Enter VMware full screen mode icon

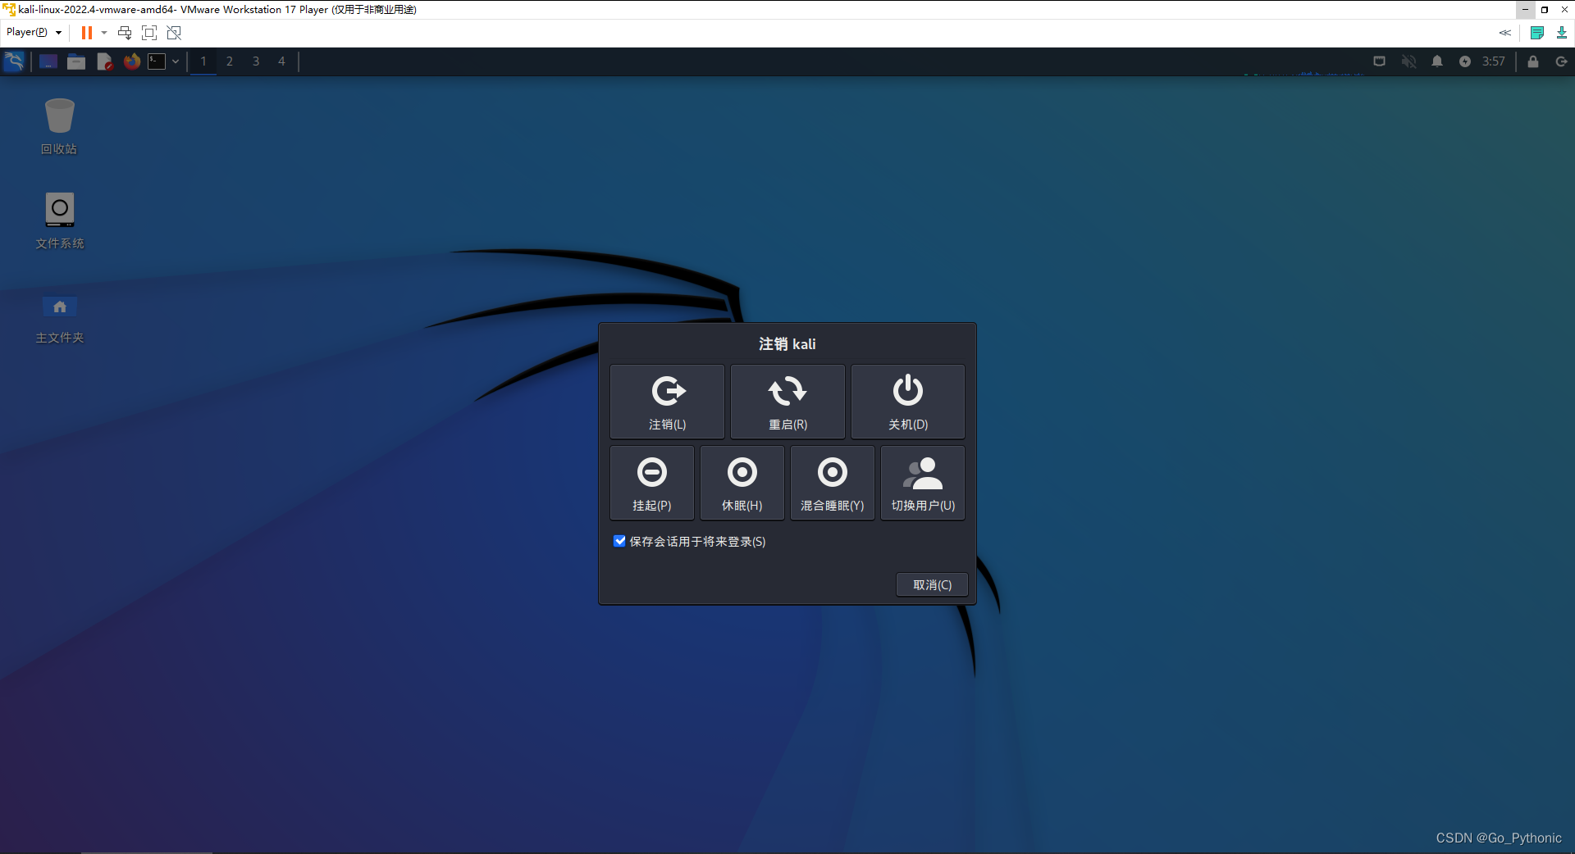[x=149, y=33]
